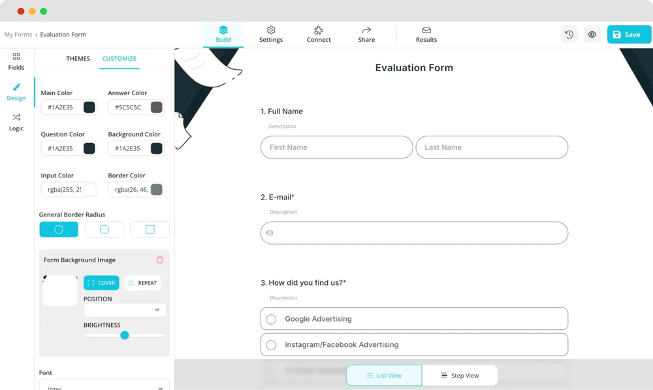Switch to the Themes tab

pos(78,59)
